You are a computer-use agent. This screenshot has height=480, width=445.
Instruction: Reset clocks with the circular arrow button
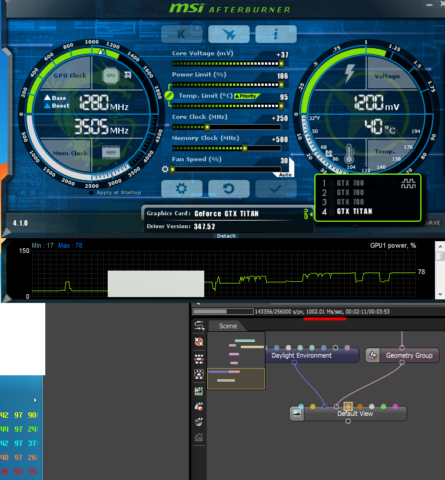pos(229,189)
